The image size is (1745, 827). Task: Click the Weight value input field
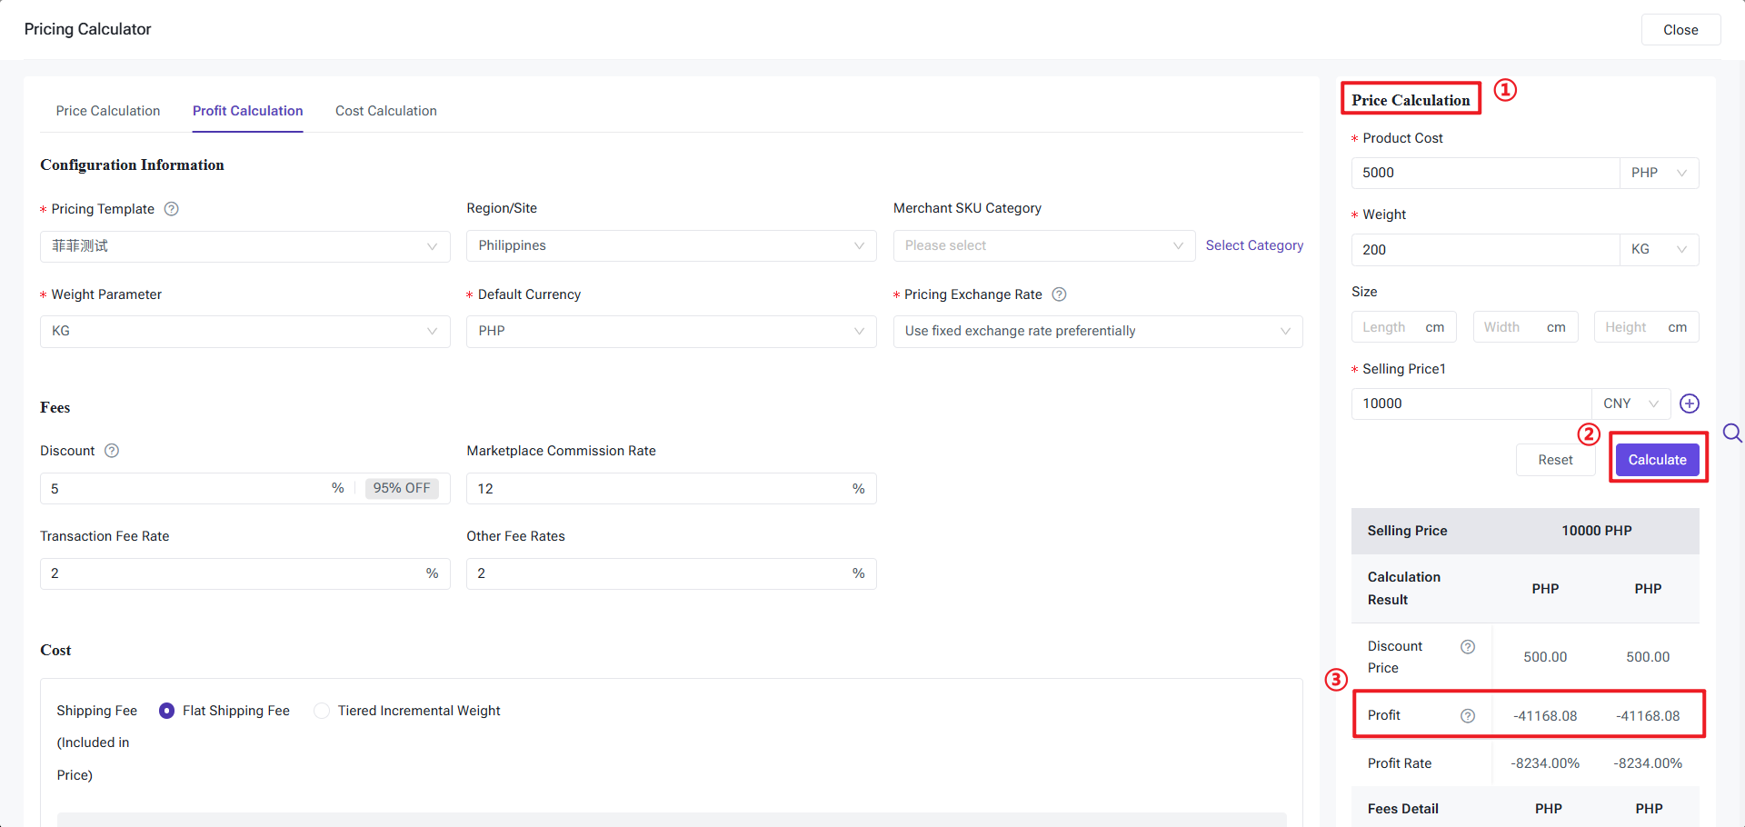click(1484, 250)
